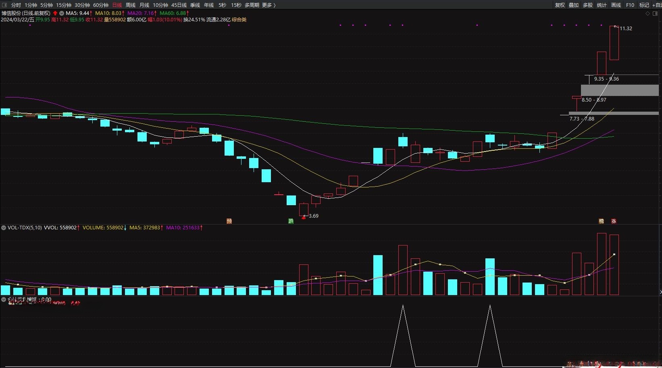Click the red up-arrow beside 博信股份 title
The image size is (662, 368).
(x=55, y=13)
